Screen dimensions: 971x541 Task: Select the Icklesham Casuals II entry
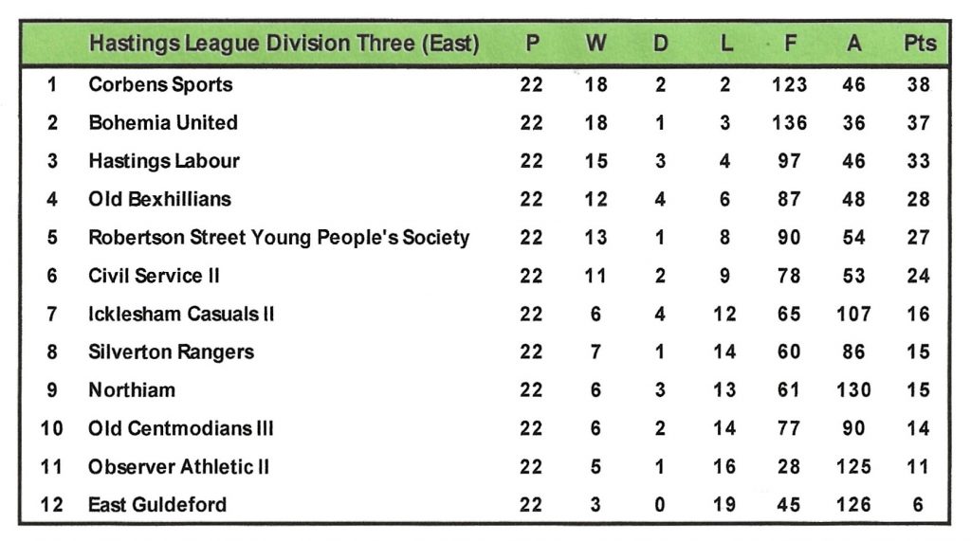pos(181,314)
